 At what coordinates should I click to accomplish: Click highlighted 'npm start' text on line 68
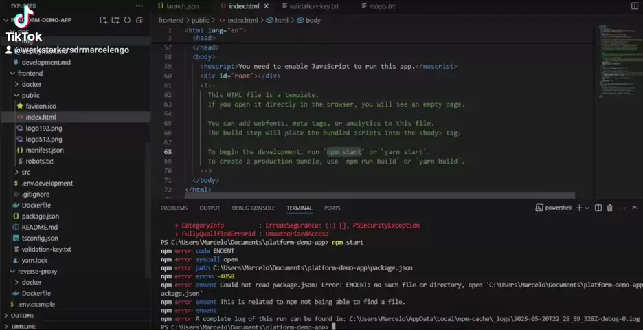[x=344, y=152]
